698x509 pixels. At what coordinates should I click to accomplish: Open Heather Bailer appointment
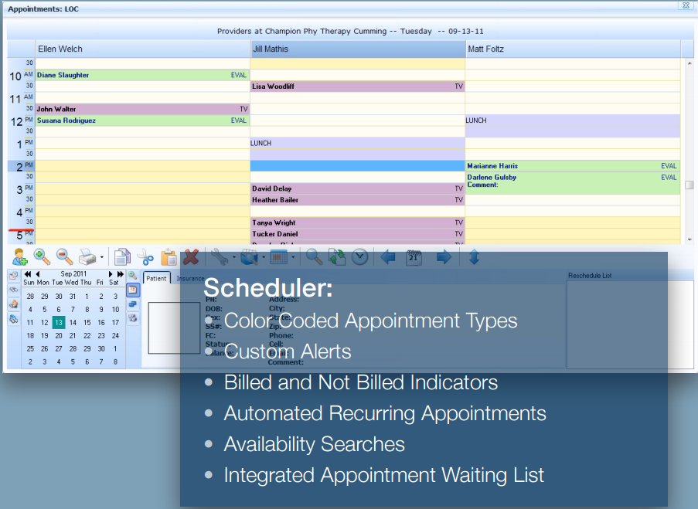pyautogui.click(x=357, y=200)
